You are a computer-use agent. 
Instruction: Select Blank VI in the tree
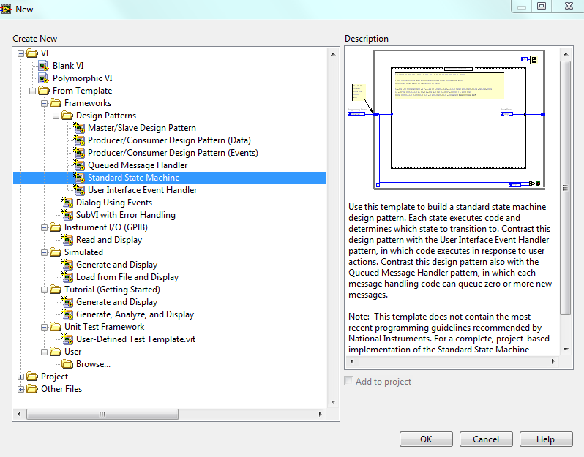tap(68, 66)
